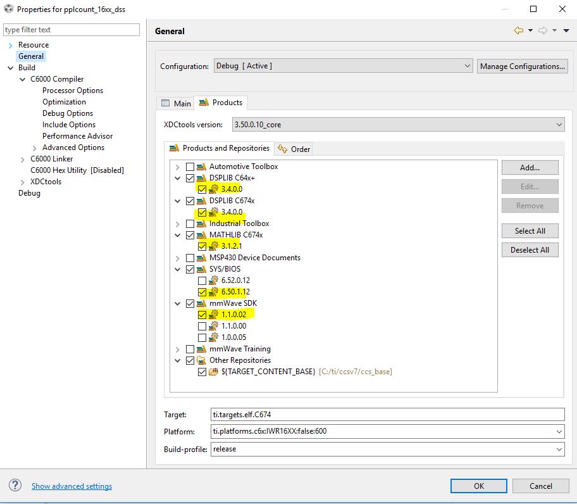This screenshot has height=504, width=577.
Task: Click the Other Repositories folder icon
Action: (x=201, y=360)
